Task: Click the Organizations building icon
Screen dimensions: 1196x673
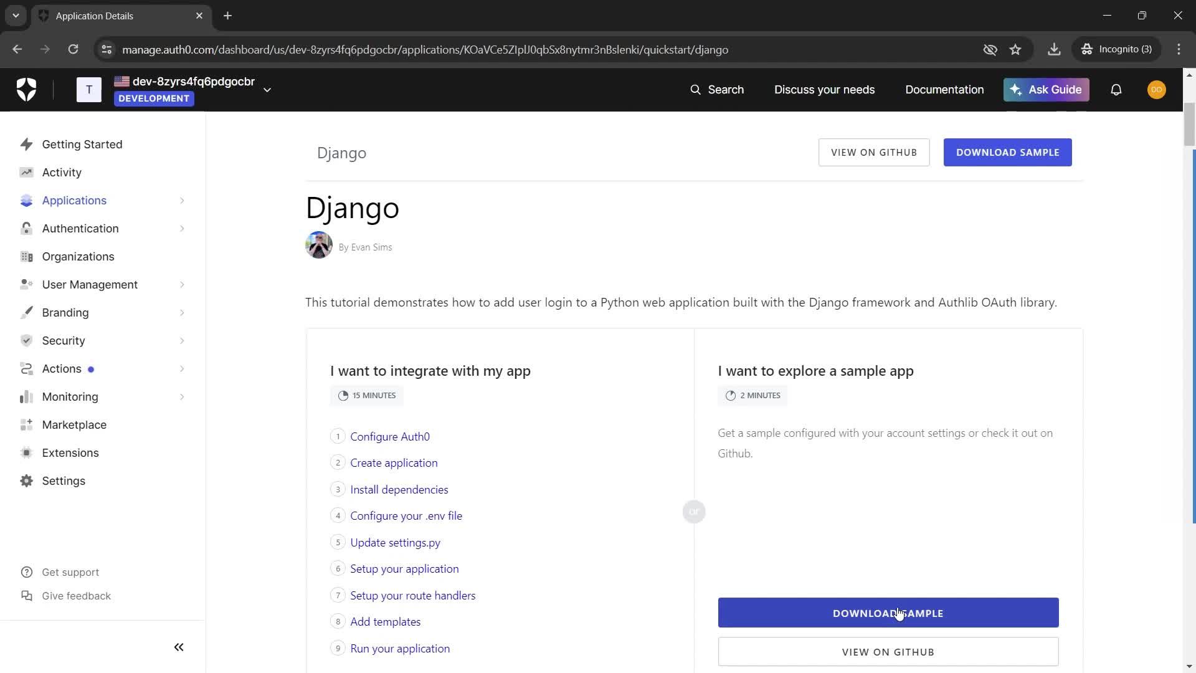Action: pyautogui.click(x=26, y=257)
